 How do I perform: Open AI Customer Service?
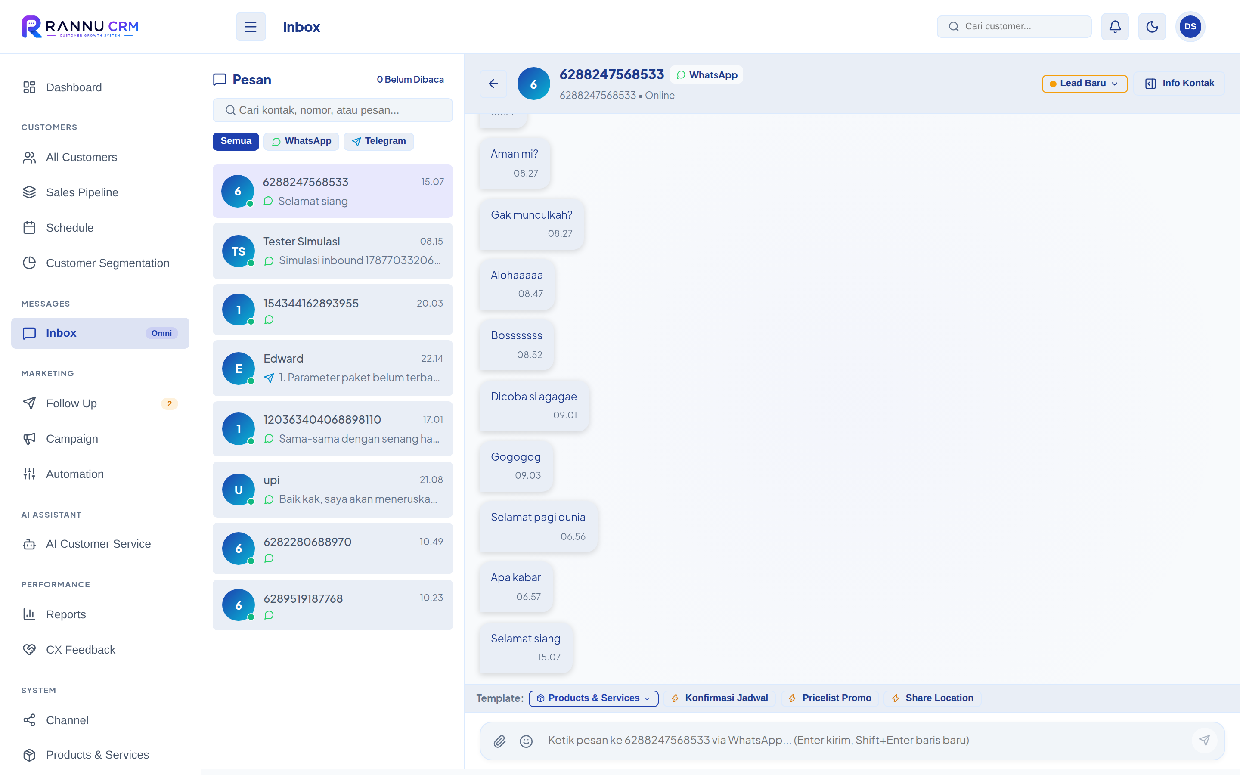[100, 544]
